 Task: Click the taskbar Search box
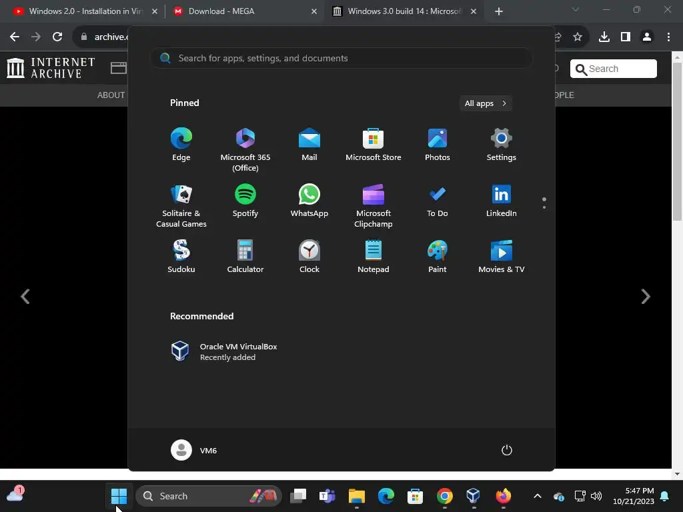[209, 496]
